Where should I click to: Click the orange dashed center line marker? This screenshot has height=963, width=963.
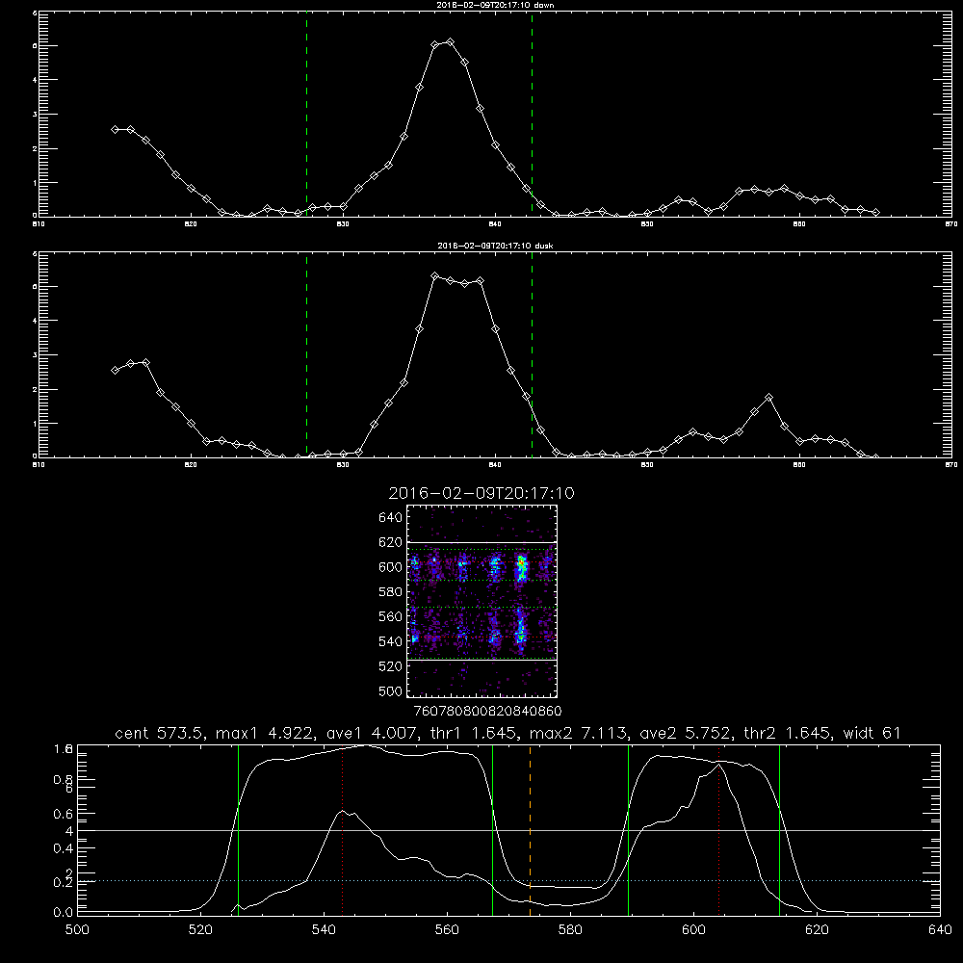pos(530,829)
